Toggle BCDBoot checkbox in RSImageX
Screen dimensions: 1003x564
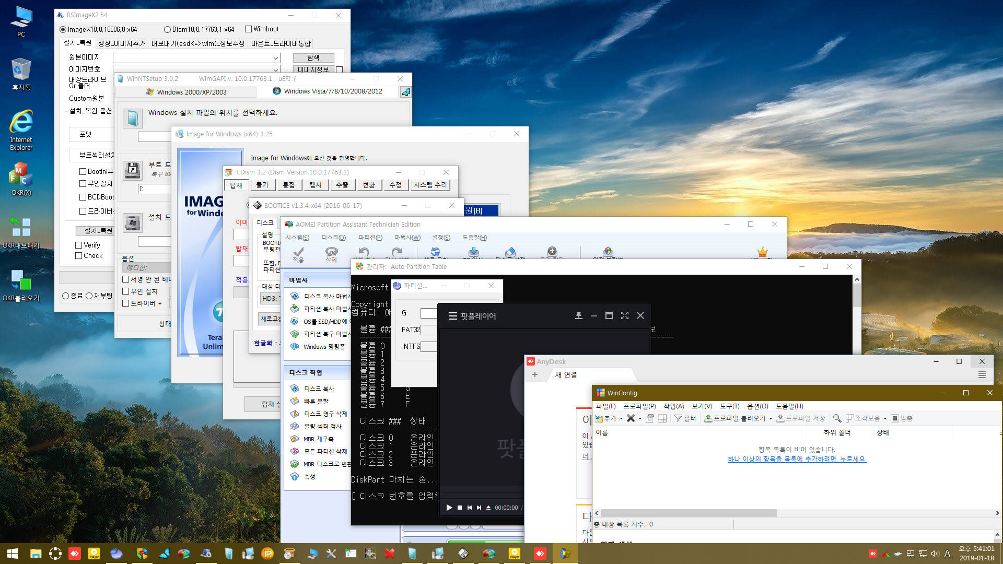pos(97,197)
